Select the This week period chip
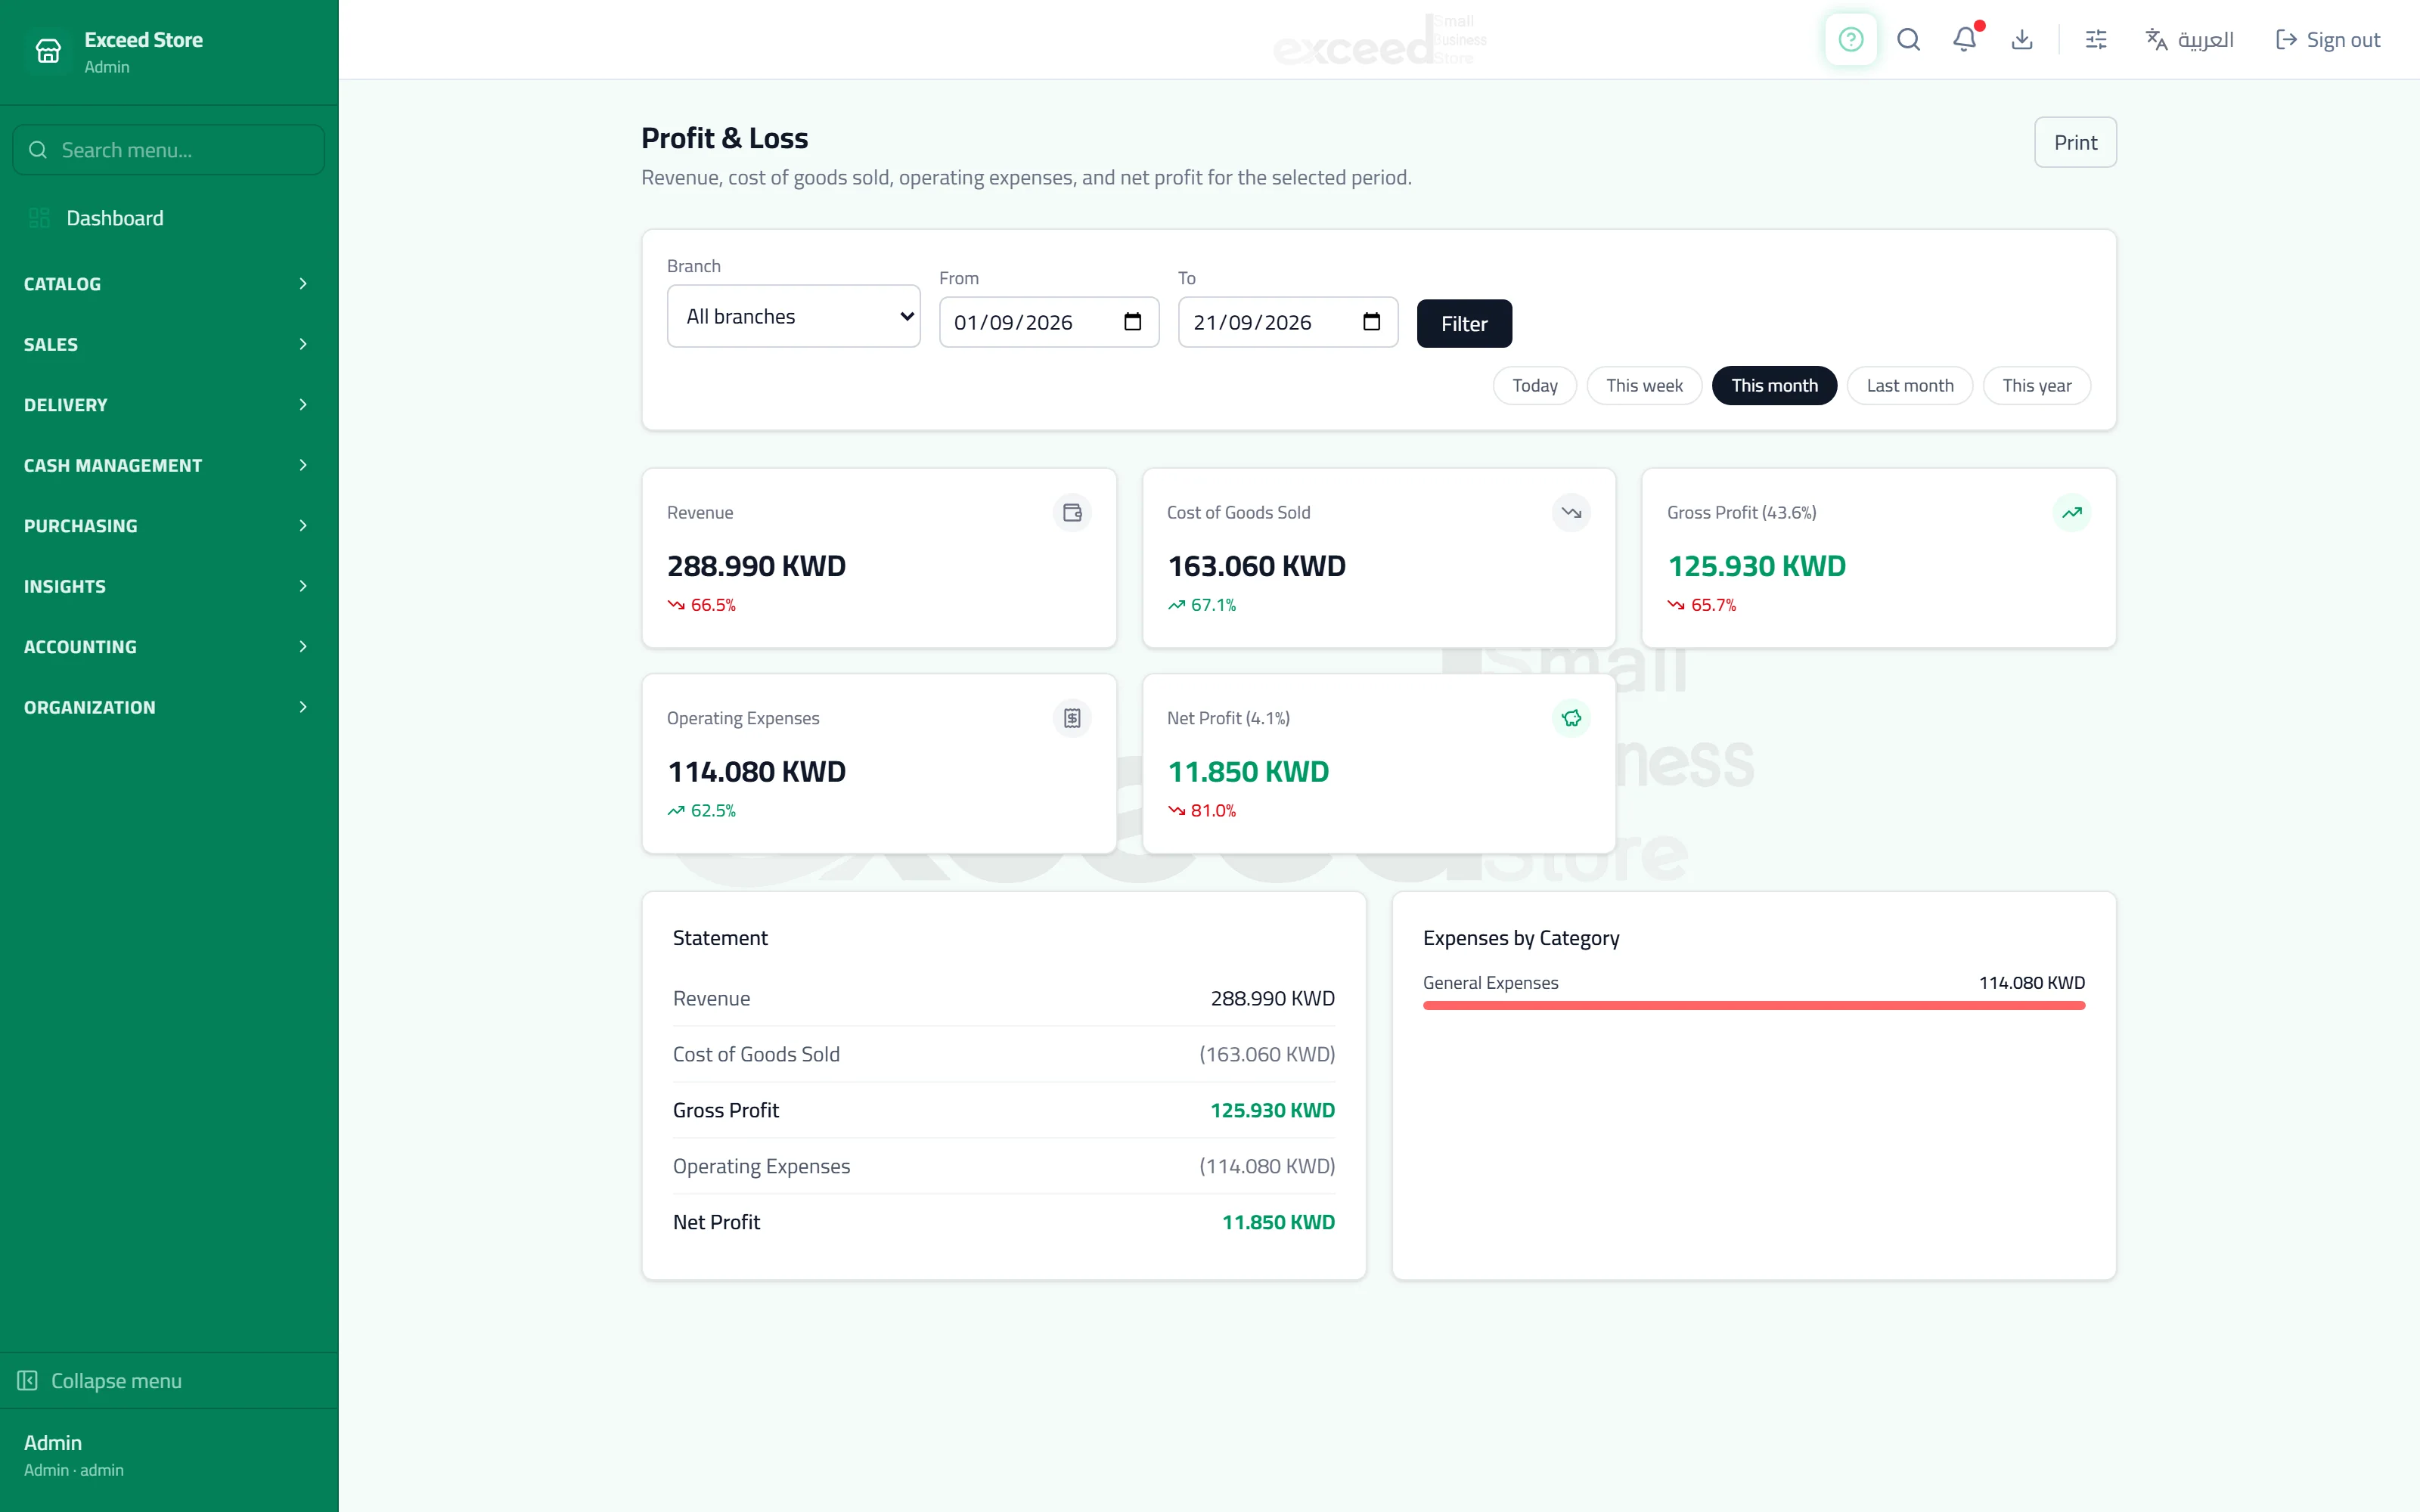The height and width of the screenshot is (1512, 2420). click(x=1644, y=386)
